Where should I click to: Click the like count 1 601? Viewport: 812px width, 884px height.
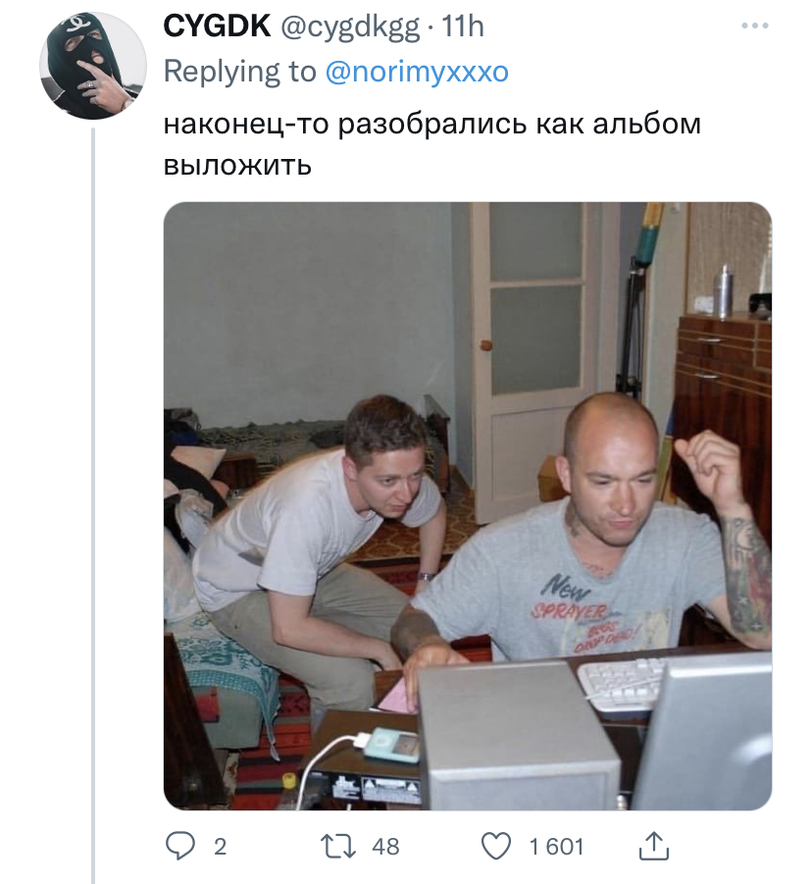(556, 847)
